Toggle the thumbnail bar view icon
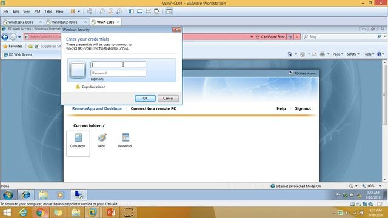This screenshot has height=218, width=388. [x=140, y=12]
